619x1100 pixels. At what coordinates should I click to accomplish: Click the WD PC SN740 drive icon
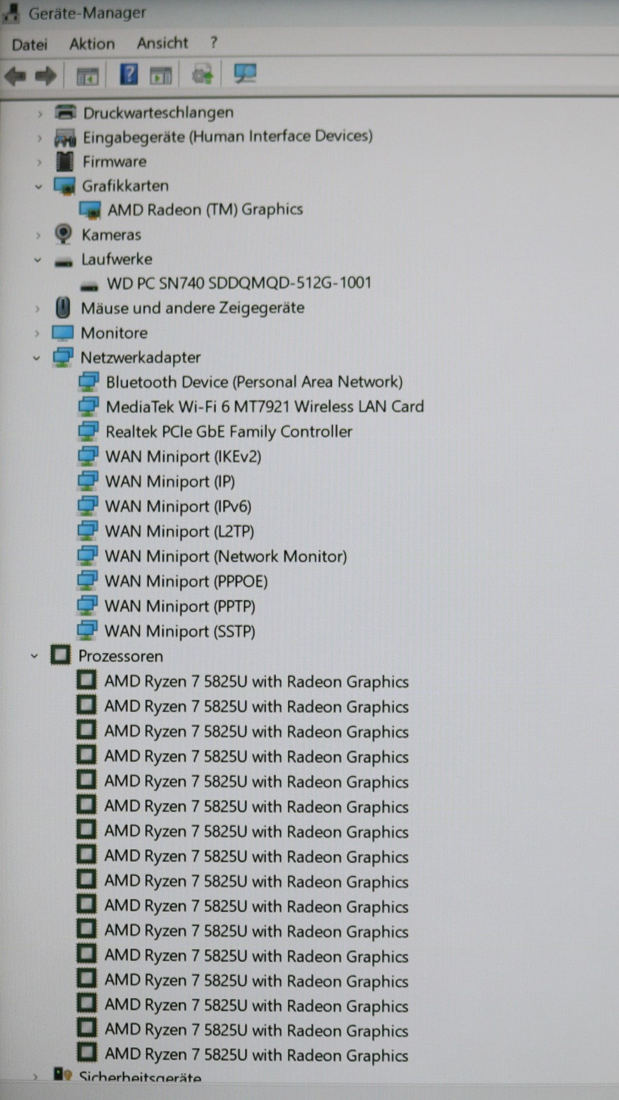[89, 285]
